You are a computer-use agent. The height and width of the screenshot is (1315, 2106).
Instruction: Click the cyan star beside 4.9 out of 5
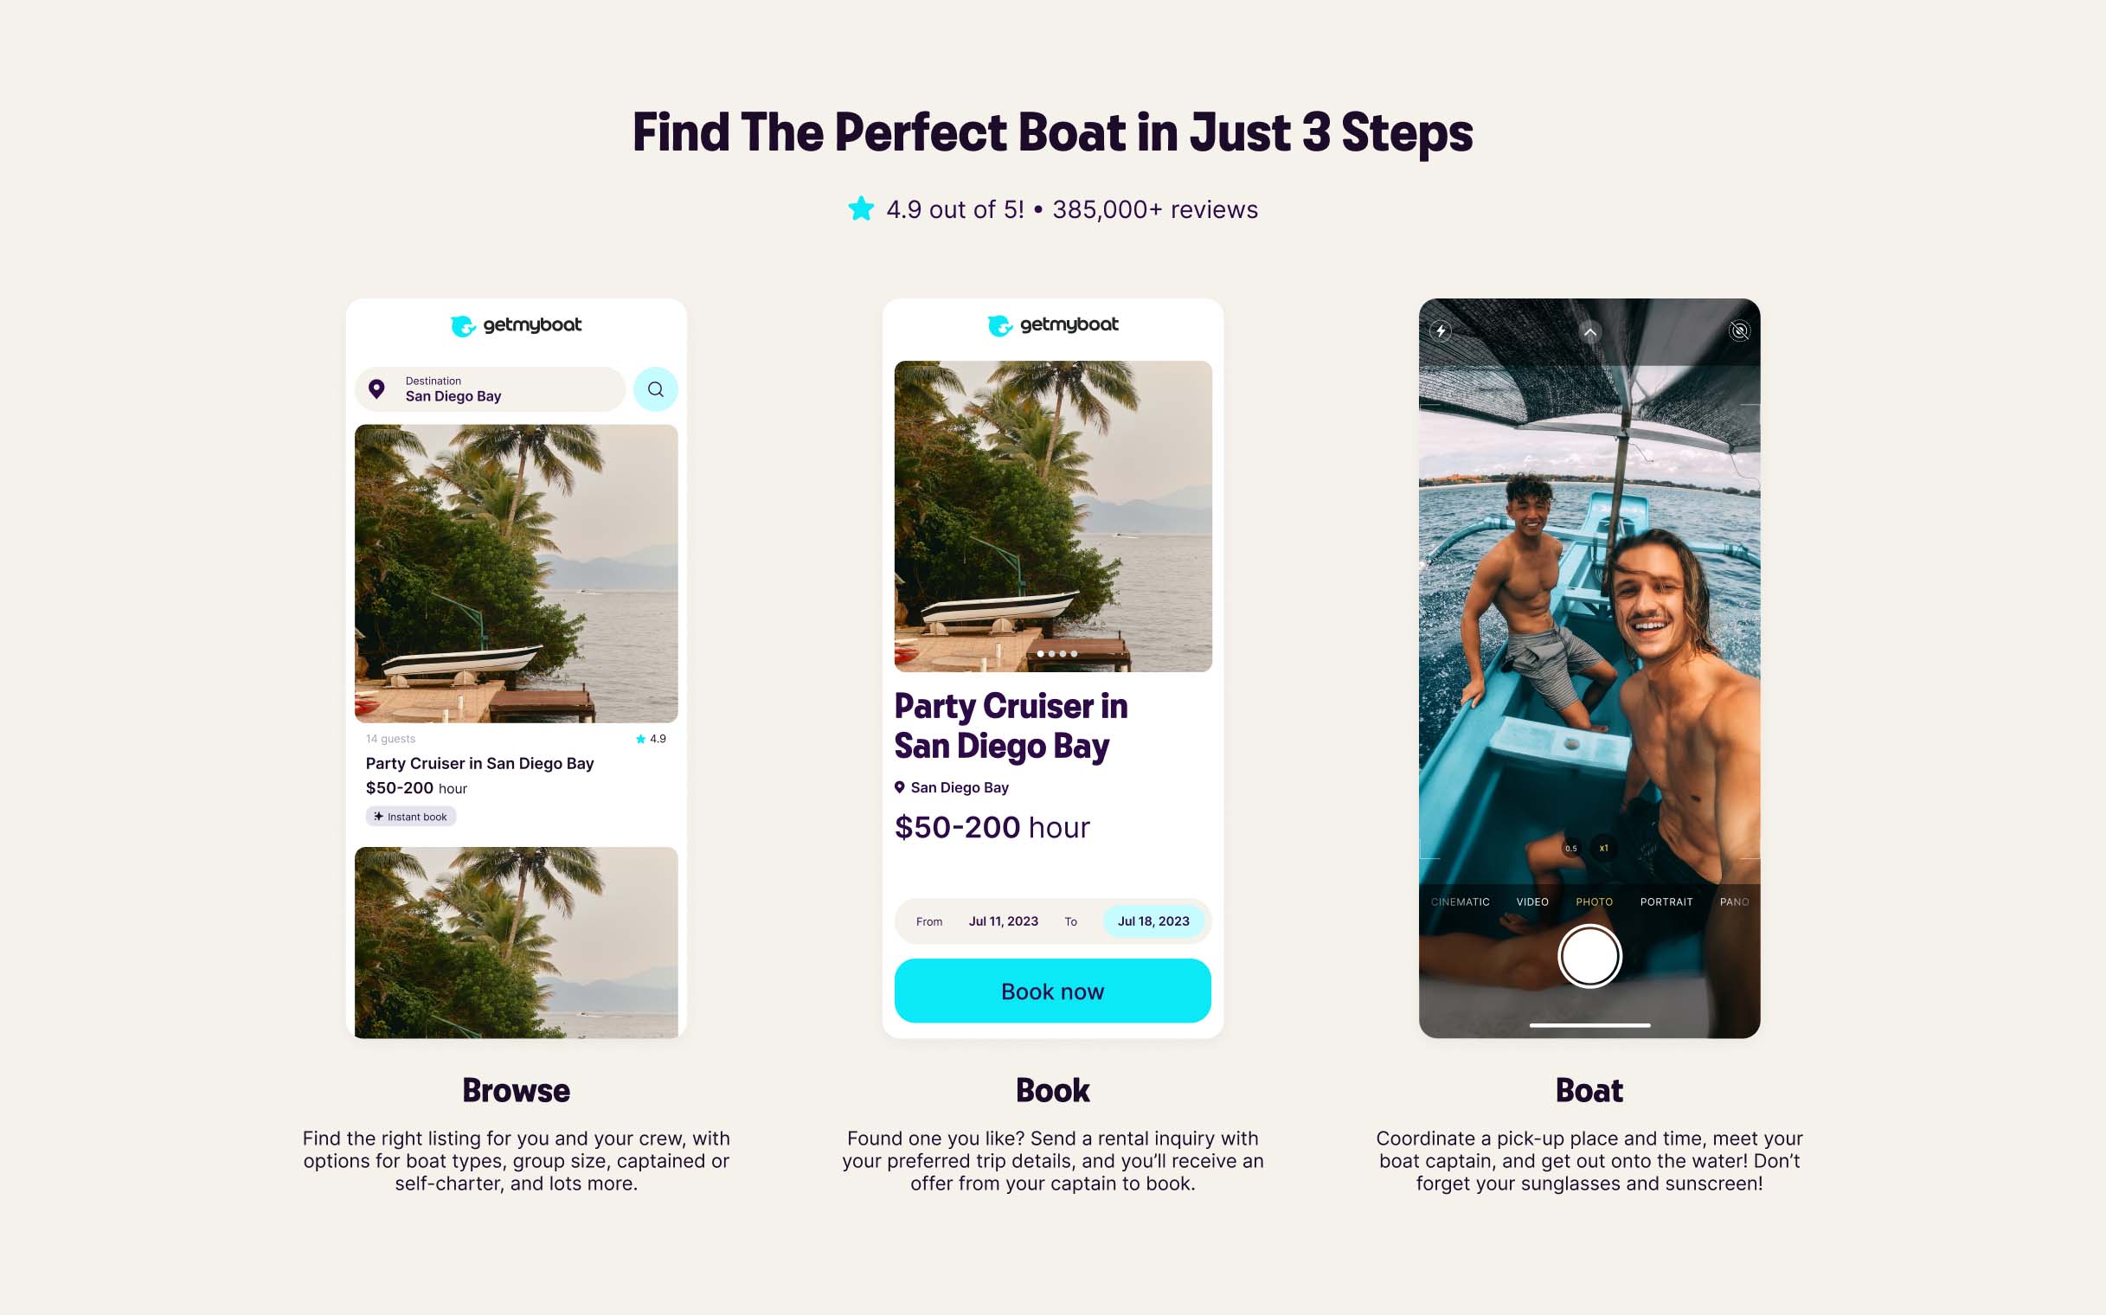point(860,208)
